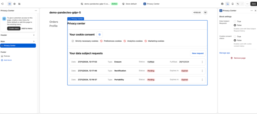257x114 pixels.
Task: Open the top bar more actions menu
Action: 247,4
